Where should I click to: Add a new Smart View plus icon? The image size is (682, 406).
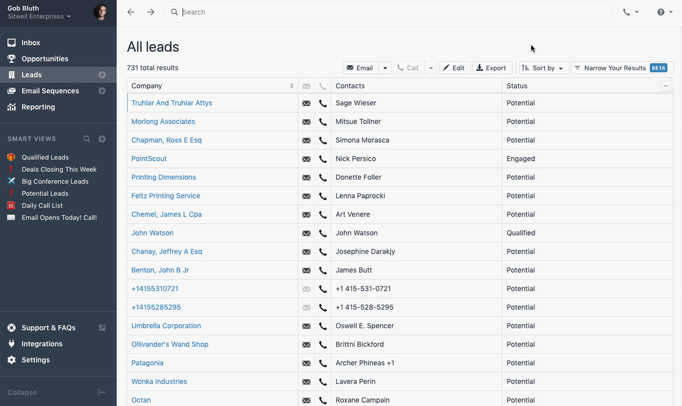pos(102,139)
